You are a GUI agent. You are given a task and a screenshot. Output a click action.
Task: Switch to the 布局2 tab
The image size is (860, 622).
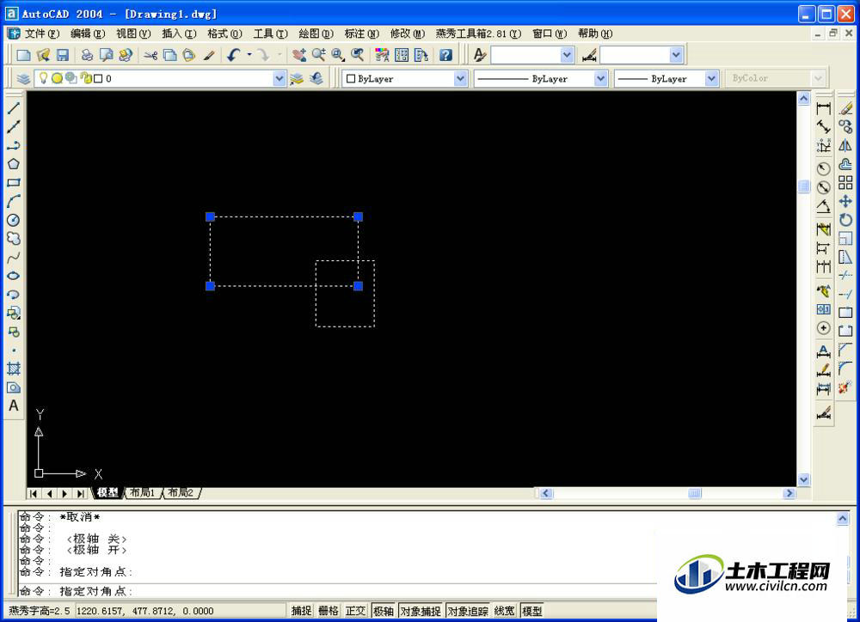pyautogui.click(x=181, y=492)
